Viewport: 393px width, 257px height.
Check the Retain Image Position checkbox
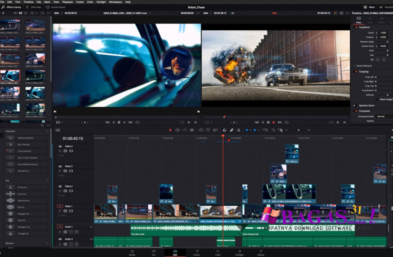coord(377,99)
